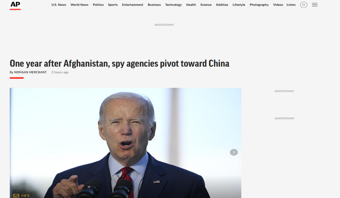This screenshot has width=340, height=198.
Task: Go to Photography section
Action: point(259,5)
